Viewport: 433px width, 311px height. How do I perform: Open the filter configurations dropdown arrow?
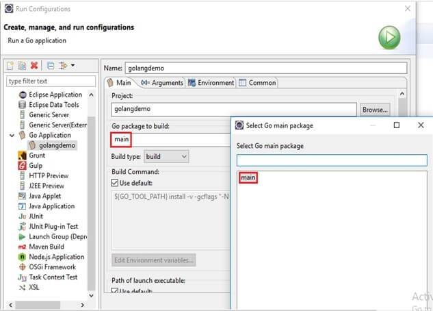click(73, 66)
